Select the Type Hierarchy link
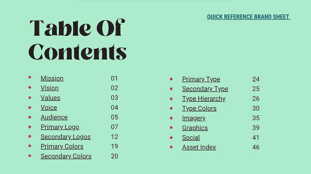The width and height of the screenshot is (311, 174). coord(204,99)
